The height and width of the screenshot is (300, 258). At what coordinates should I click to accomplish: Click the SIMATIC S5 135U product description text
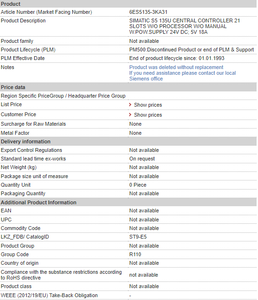coord(185,26)
